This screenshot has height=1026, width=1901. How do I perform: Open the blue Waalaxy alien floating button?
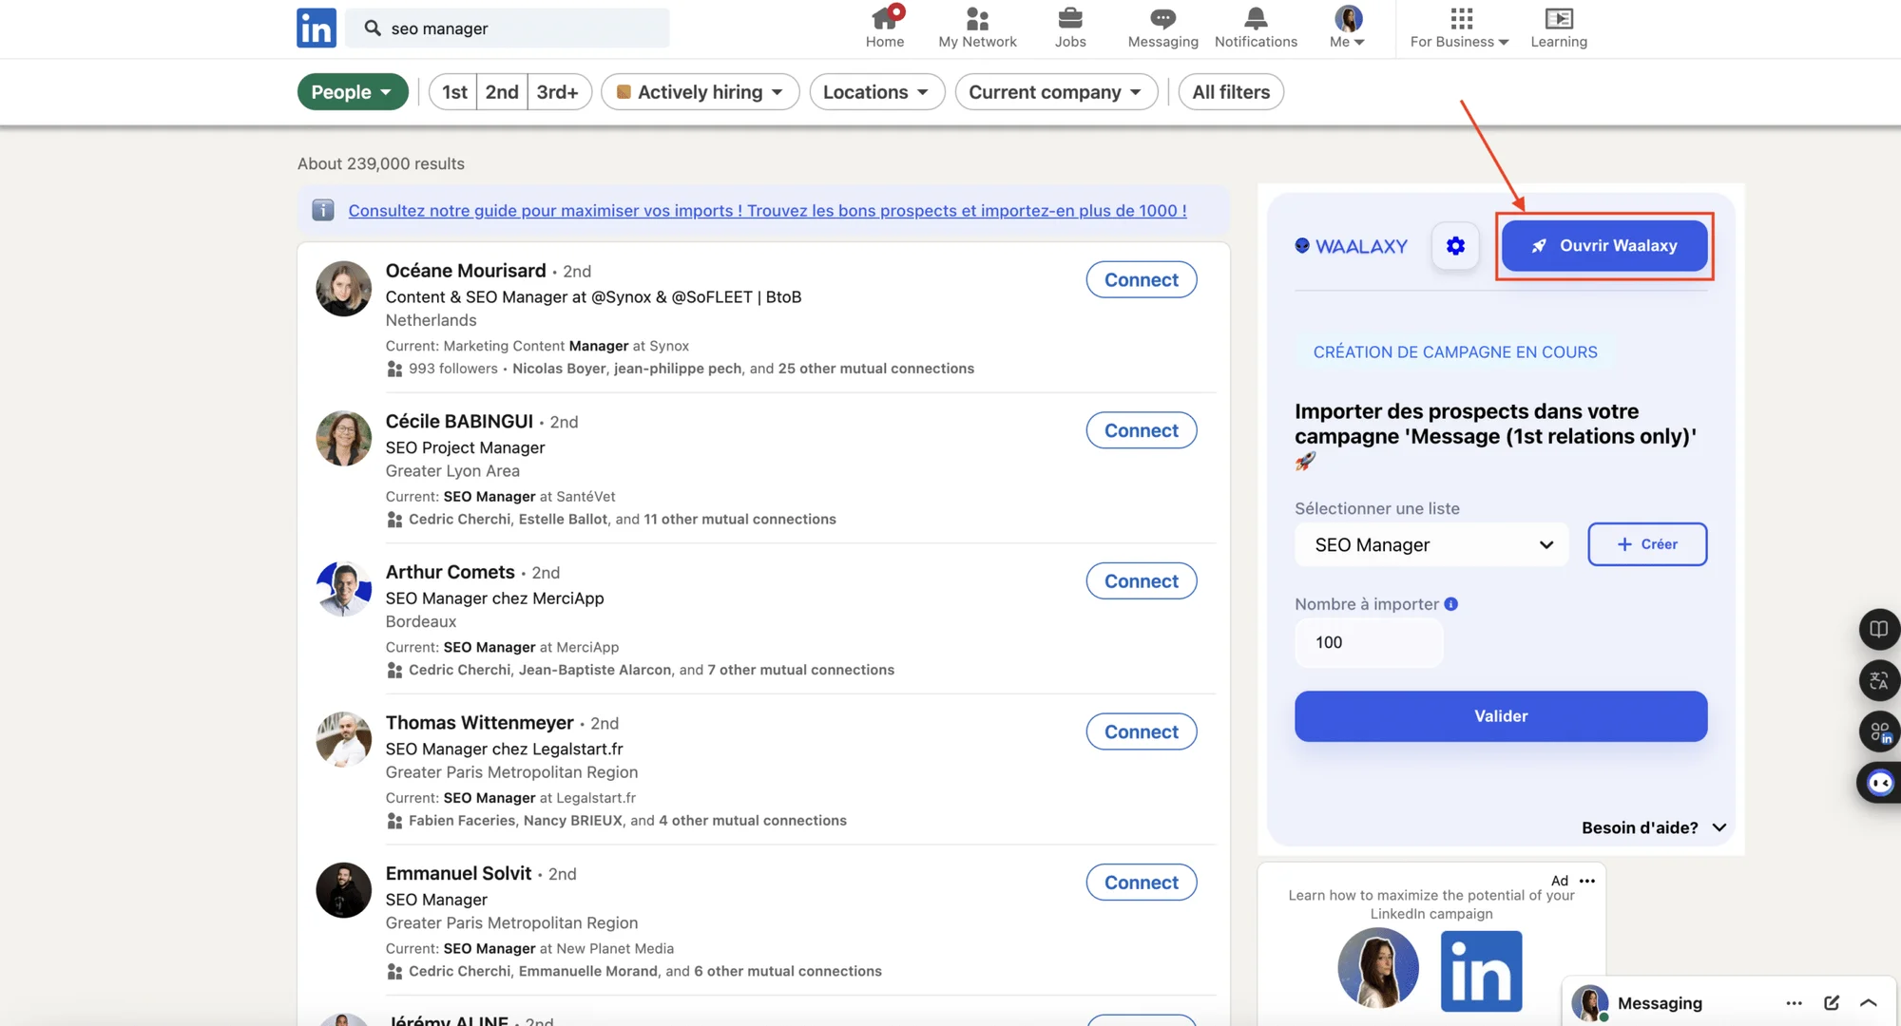(1879, 783)
